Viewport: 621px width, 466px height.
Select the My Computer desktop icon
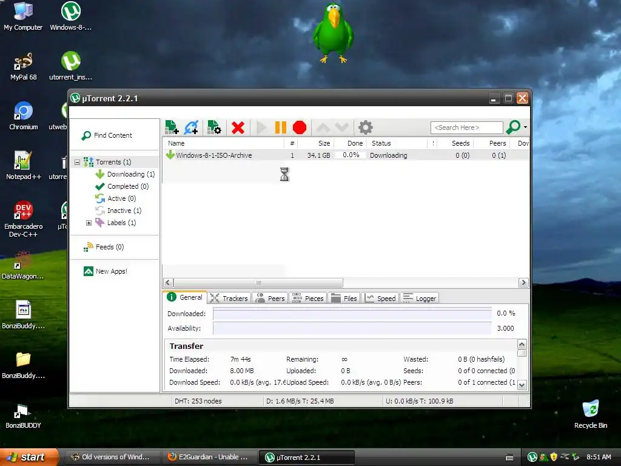[x=23, y=16]
